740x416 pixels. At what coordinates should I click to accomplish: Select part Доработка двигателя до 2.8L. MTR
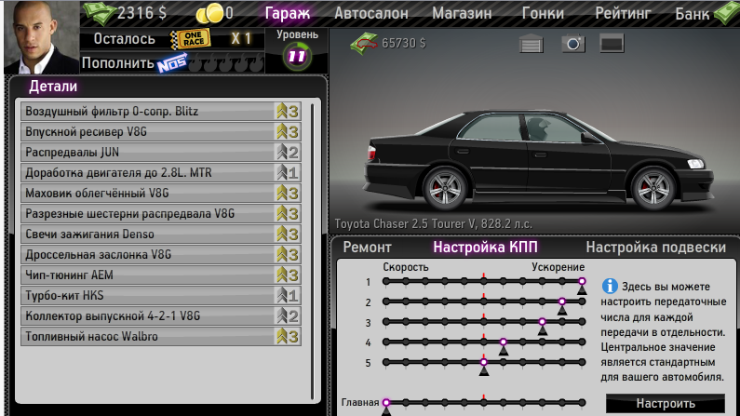tap(161, 172)
